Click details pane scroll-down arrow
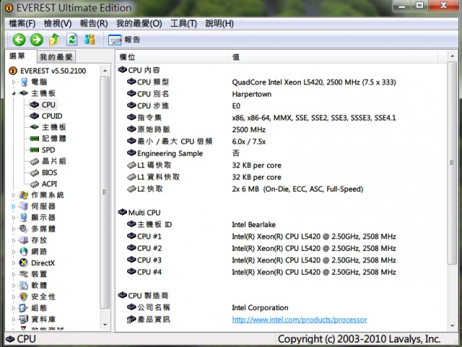462x347 pixels. 453,326
